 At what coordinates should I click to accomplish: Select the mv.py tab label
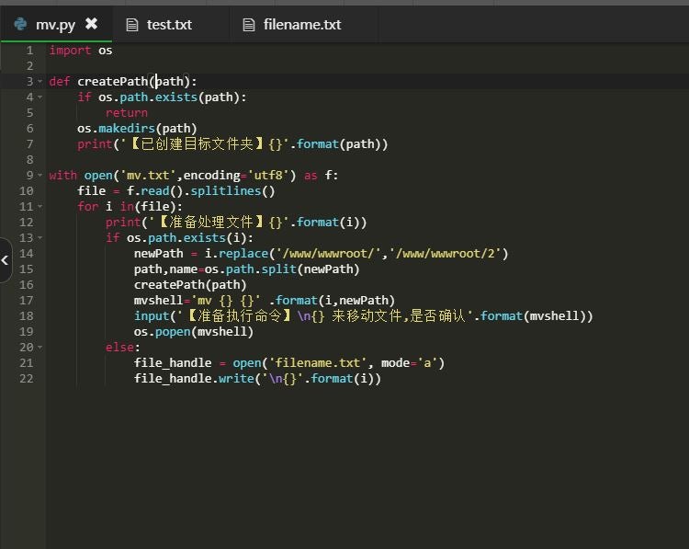55,25
